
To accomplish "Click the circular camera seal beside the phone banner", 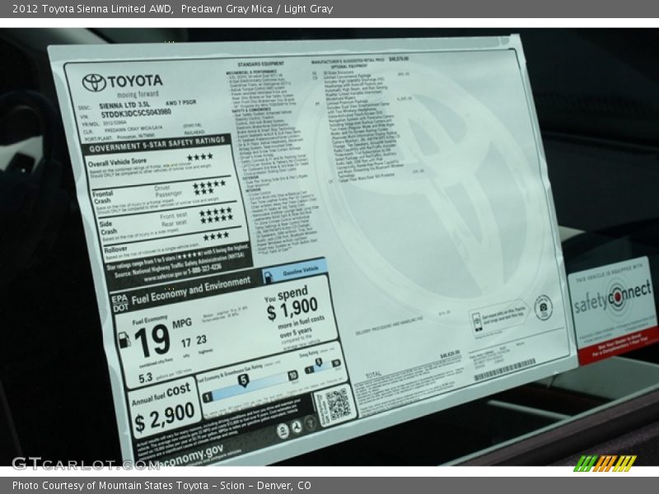I will [543, 307].
